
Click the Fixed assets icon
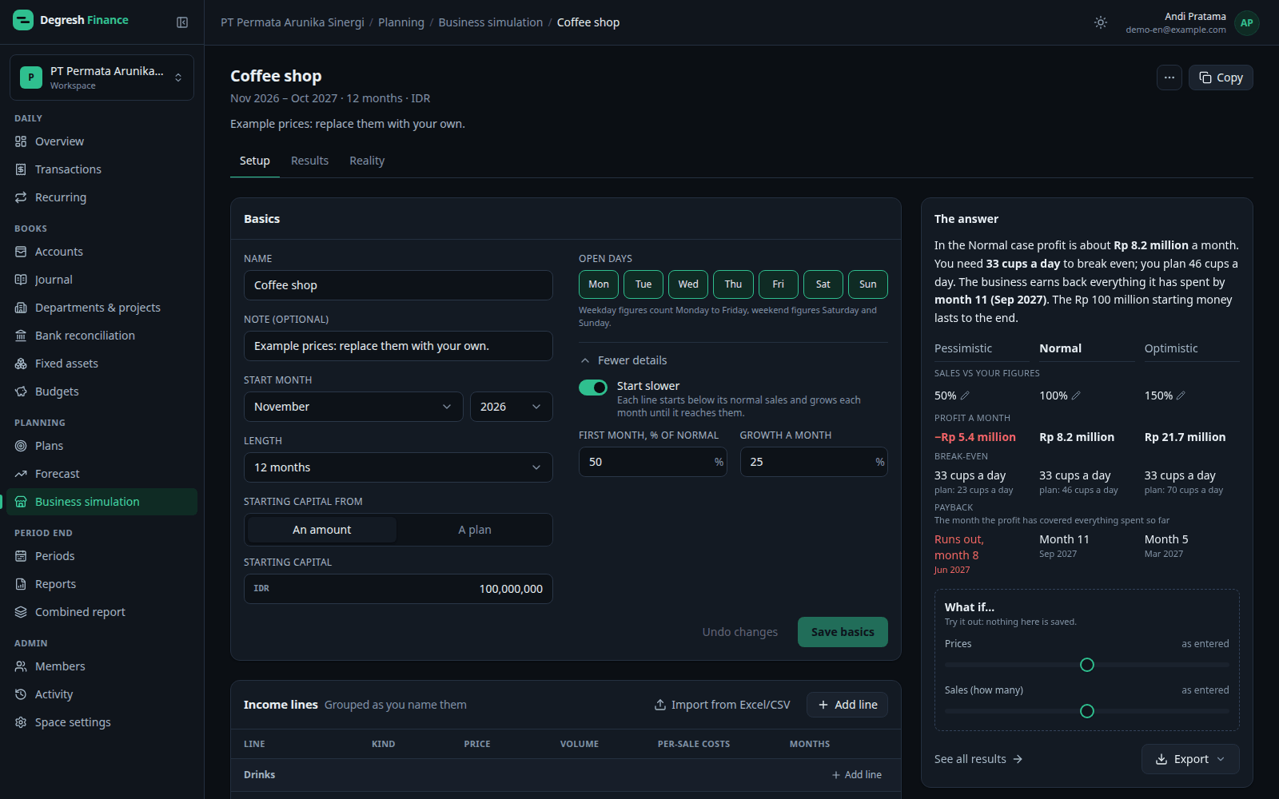click(x=21, y=364)
